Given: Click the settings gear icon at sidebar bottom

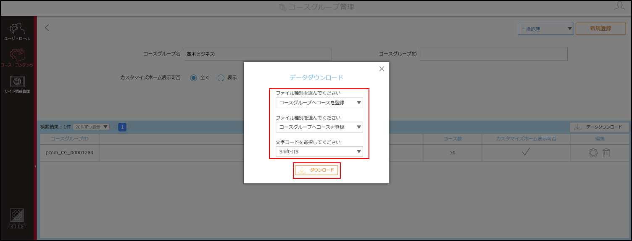Looking at the screenshot, I should tap(17, 215).
